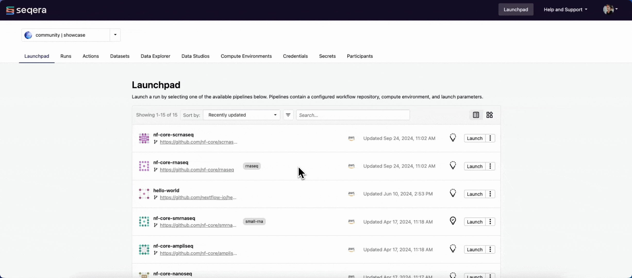
Task: Click the search input field
Action: point(352,115)
